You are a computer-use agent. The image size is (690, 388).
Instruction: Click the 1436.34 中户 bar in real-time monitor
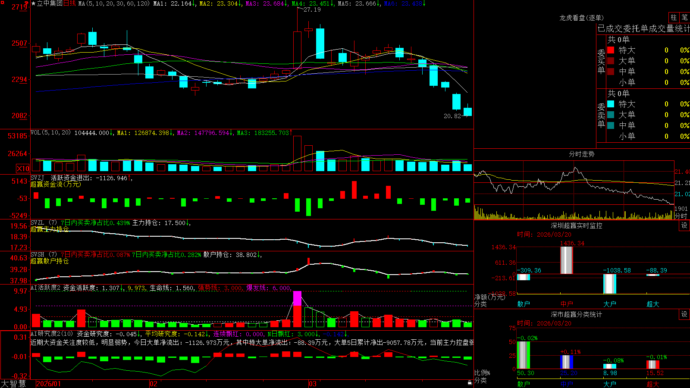(567, 260)
